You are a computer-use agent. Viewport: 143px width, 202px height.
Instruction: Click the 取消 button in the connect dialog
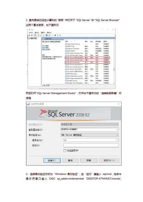70,160
